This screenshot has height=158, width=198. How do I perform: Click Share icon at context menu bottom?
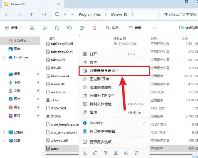[x=126, y=153]
